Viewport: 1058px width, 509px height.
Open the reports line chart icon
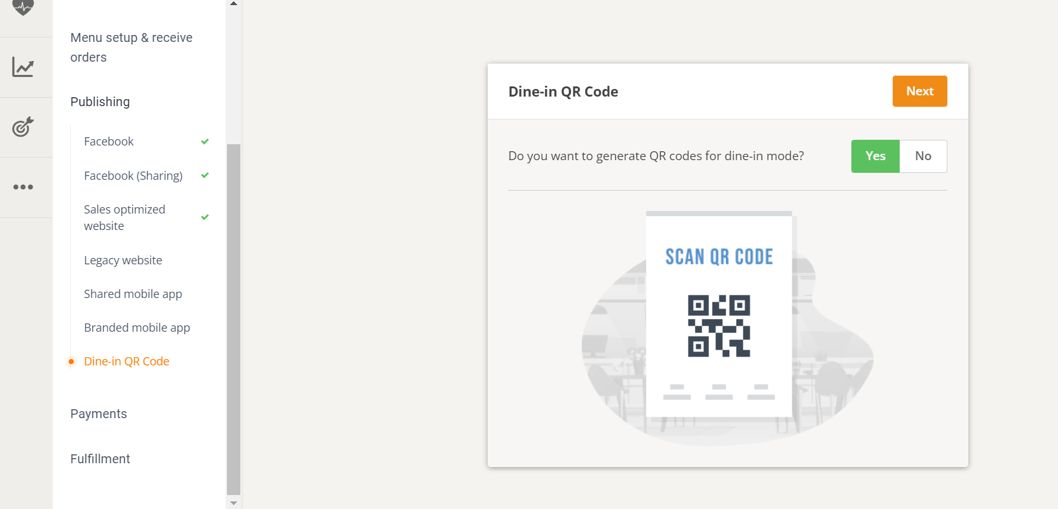[23, 67]
